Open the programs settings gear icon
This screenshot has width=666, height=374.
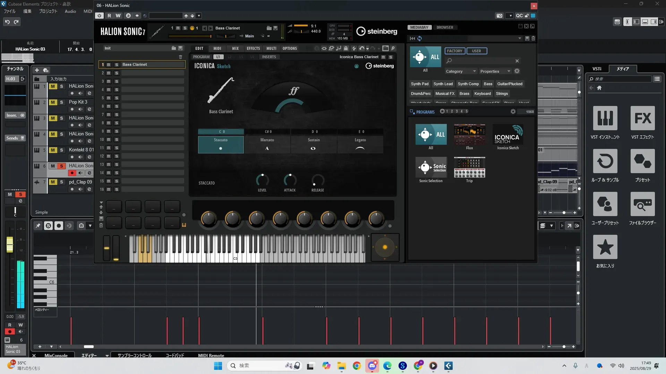(513, 112)
